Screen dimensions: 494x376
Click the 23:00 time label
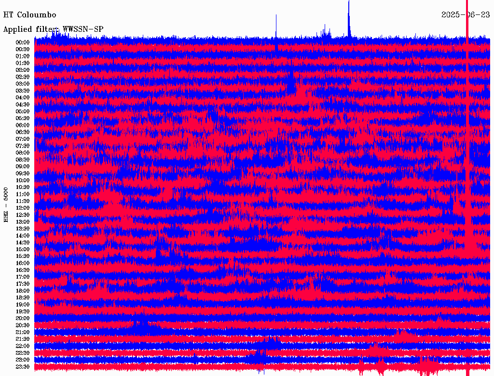tap(23, 360)
